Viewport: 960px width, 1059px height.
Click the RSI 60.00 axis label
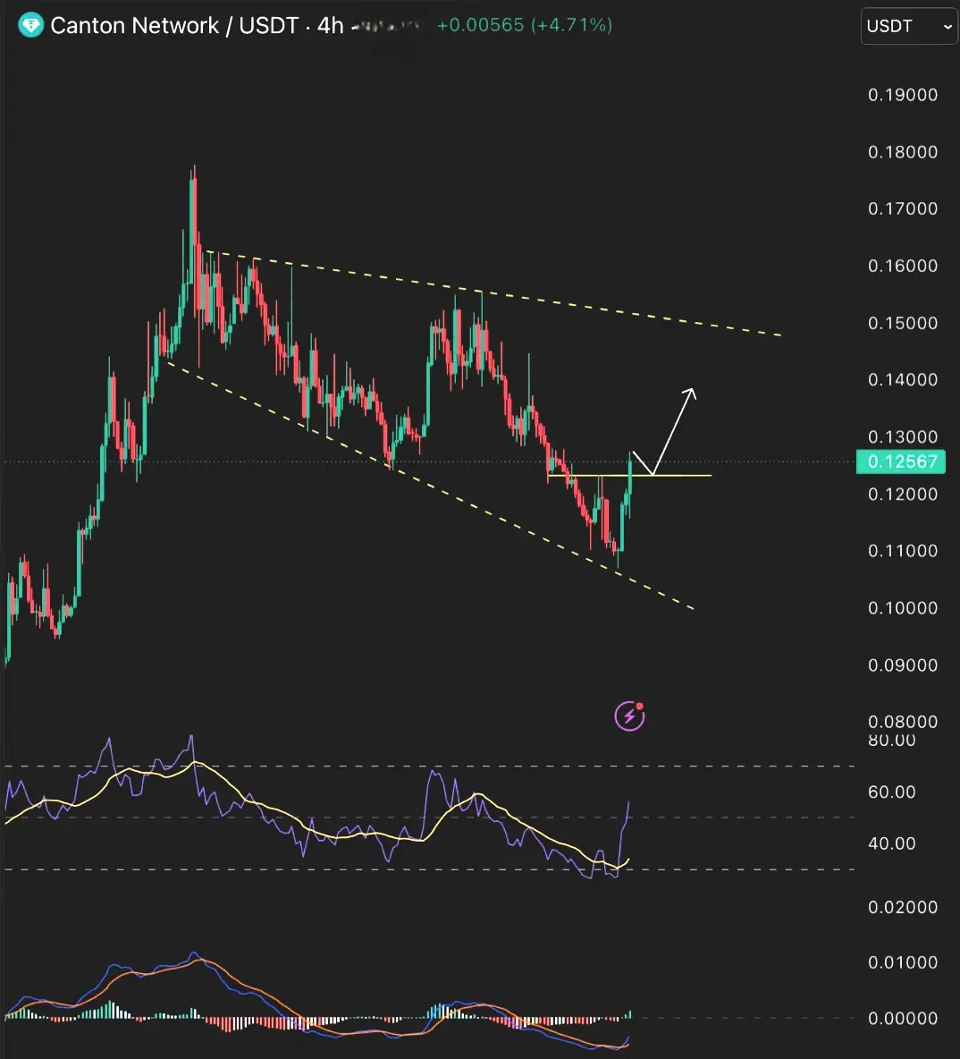tap(892, 792)
